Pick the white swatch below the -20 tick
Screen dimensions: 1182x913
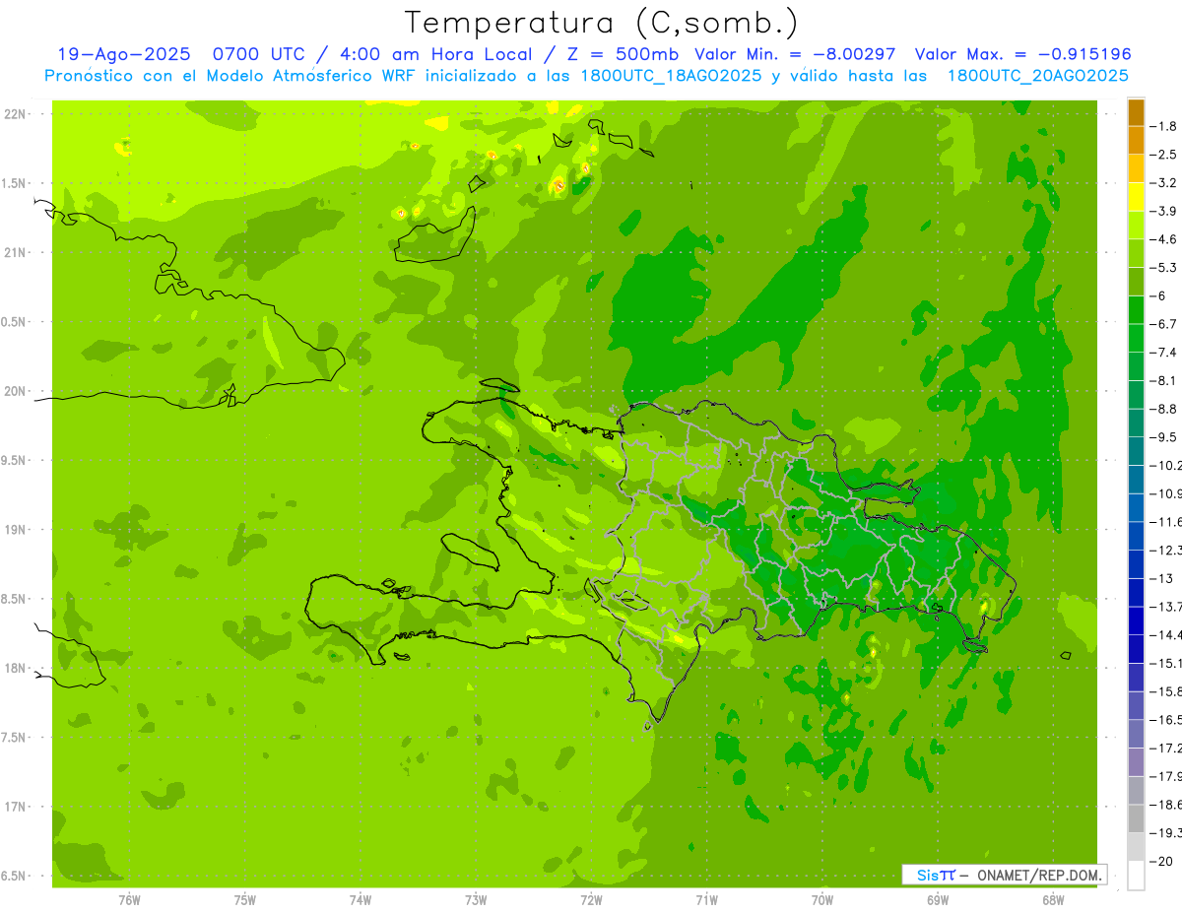(1136, 875)
